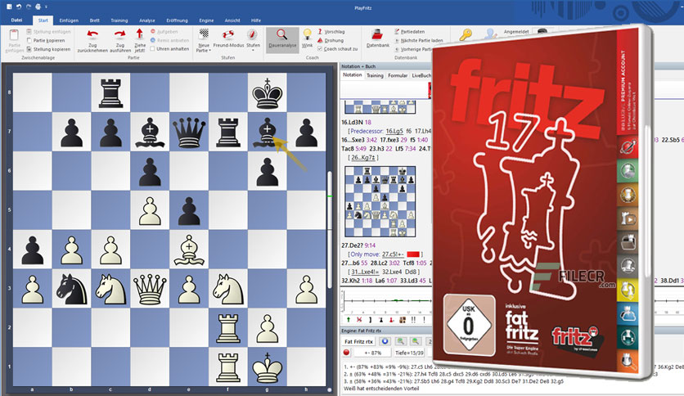684x396 pixels.
Task: Click the redo arrow in the title bar
Action: pos(29,7)
